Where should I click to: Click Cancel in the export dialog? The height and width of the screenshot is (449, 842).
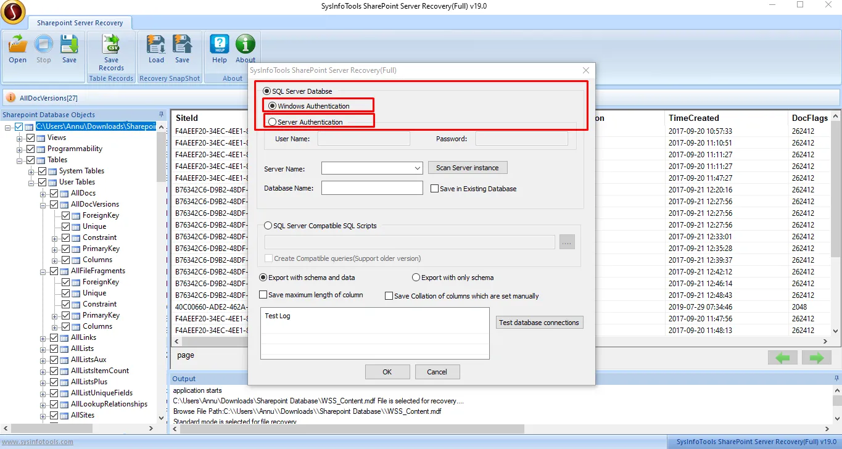(x=437, y=372)
